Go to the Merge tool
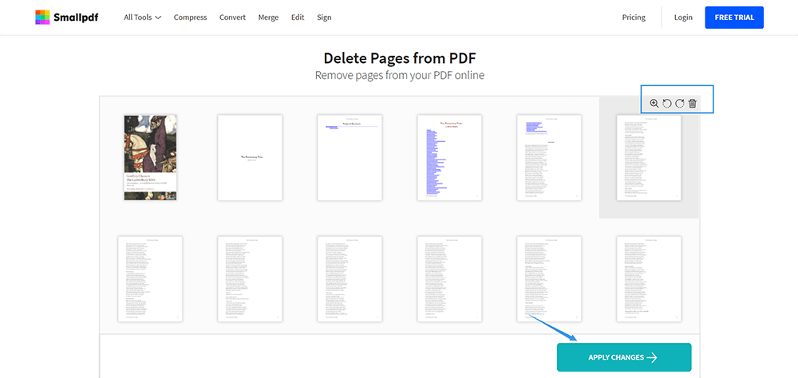 click(268, 18)
